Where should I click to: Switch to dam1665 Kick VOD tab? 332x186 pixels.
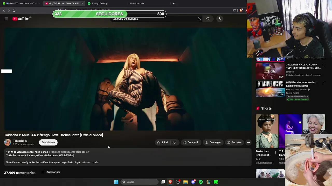21,3
